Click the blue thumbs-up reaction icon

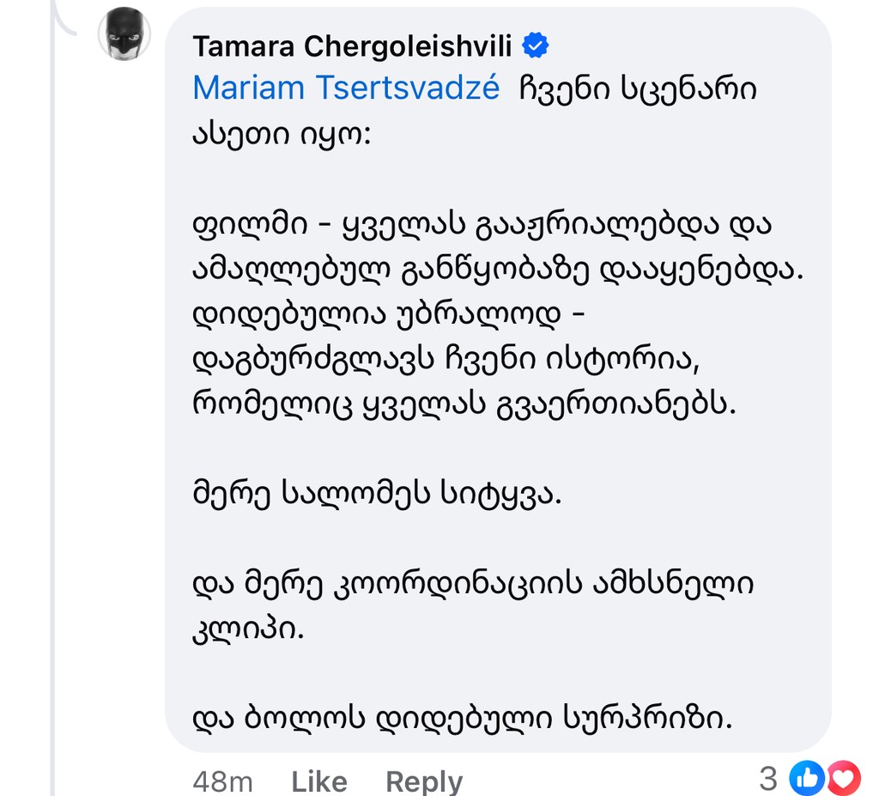point(806,778)
